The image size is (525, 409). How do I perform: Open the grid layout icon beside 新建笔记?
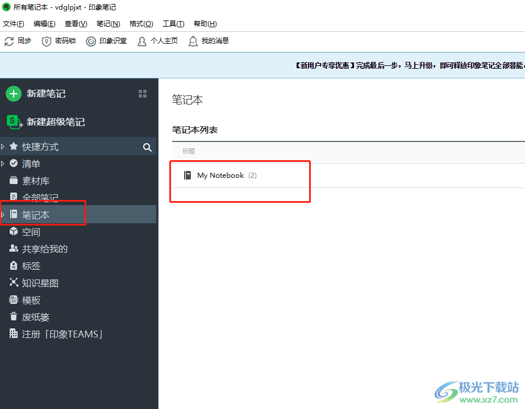click(143, 94)
